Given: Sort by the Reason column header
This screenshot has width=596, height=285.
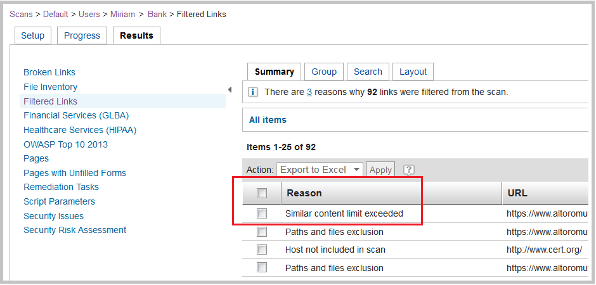Looking at the screenshot, I should pos(304,193).
